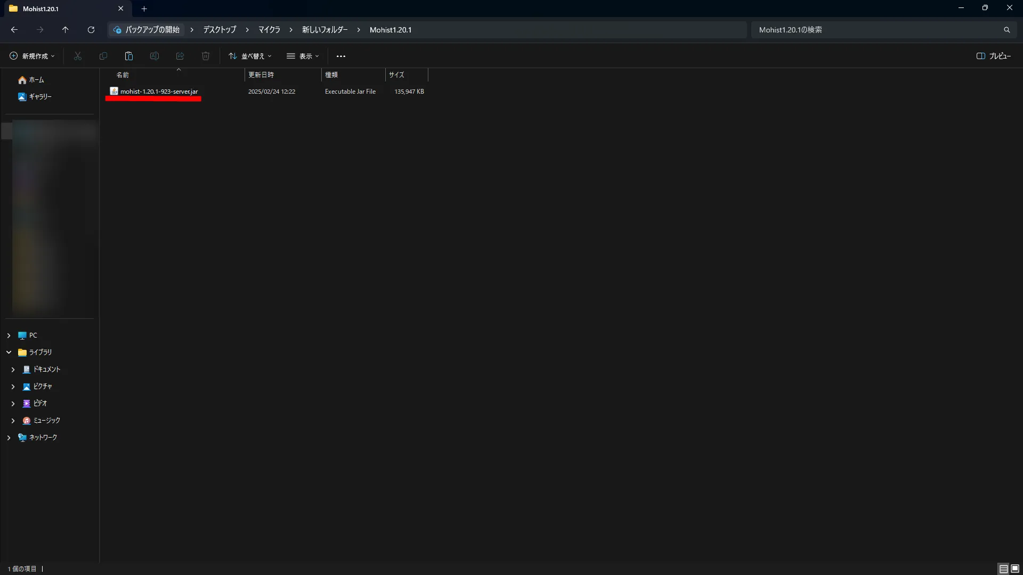Click the search magnifier icon

pyautogui.click(x=1006, y=30)
